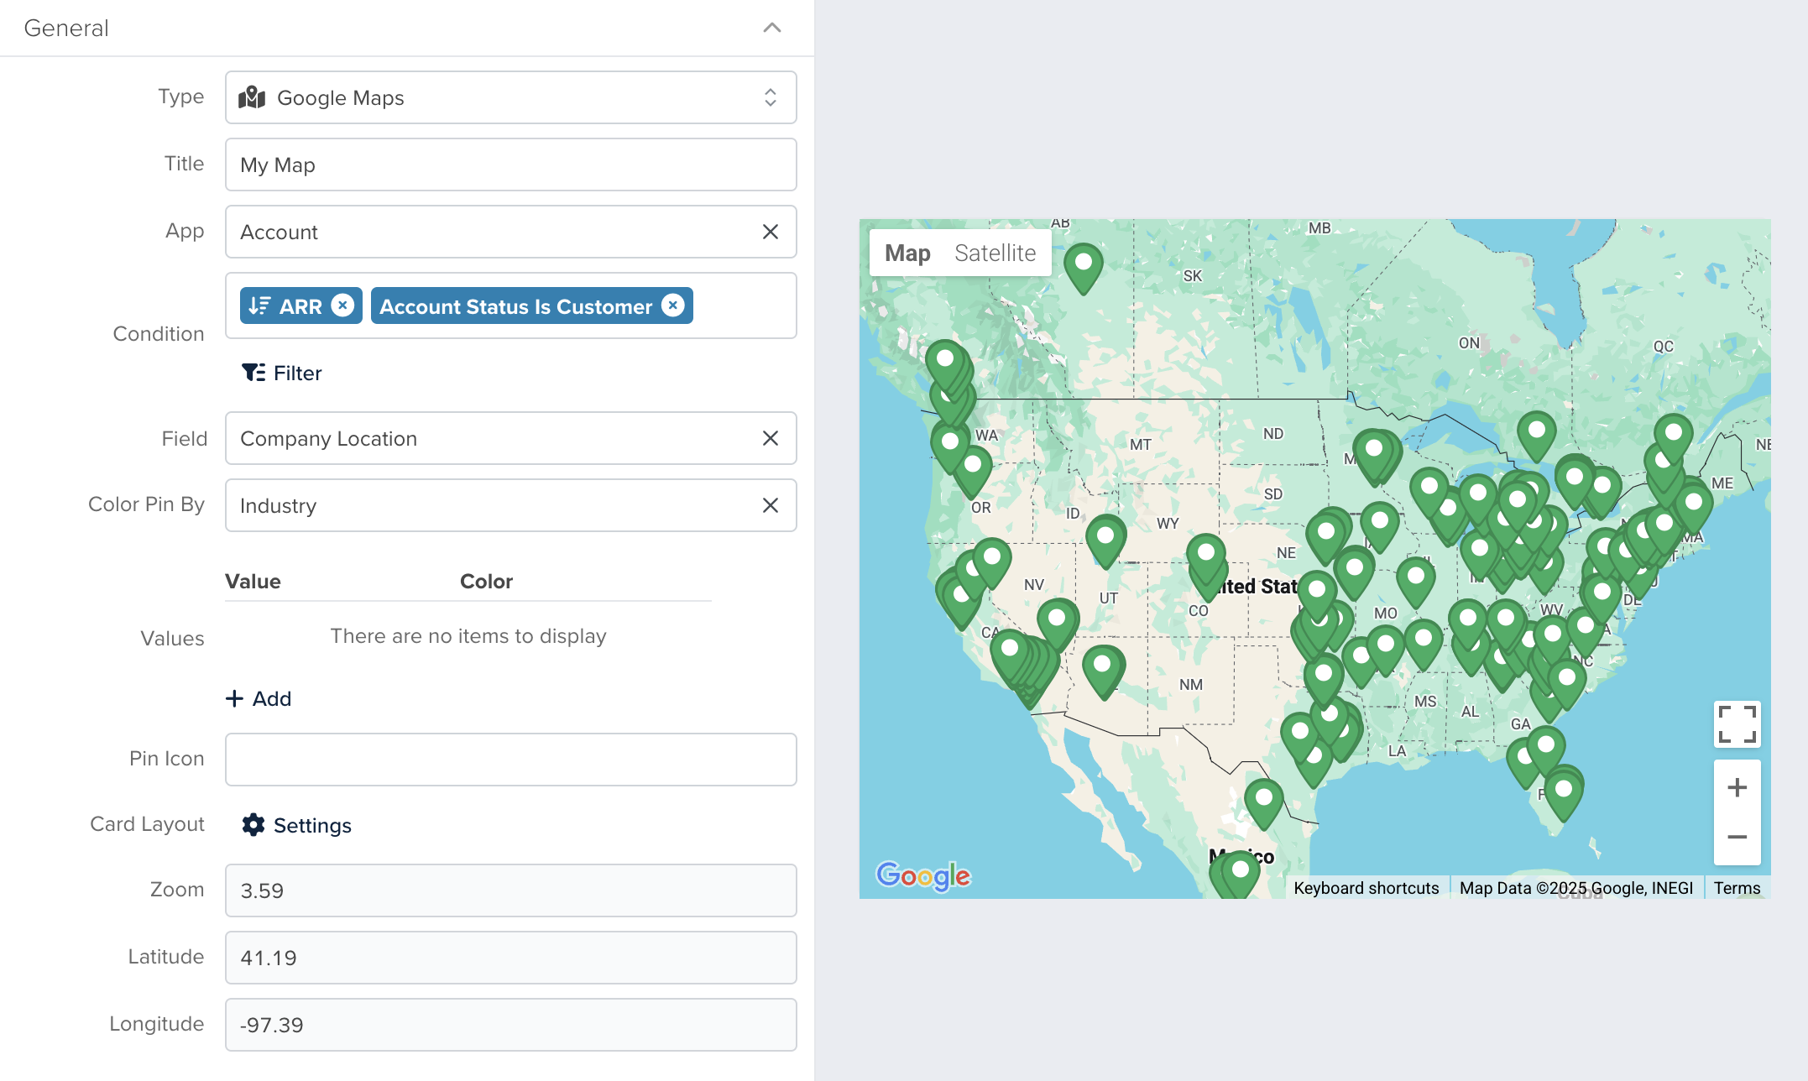Click the map pin in Alberta
1808x1081 pixels.
1083,268
